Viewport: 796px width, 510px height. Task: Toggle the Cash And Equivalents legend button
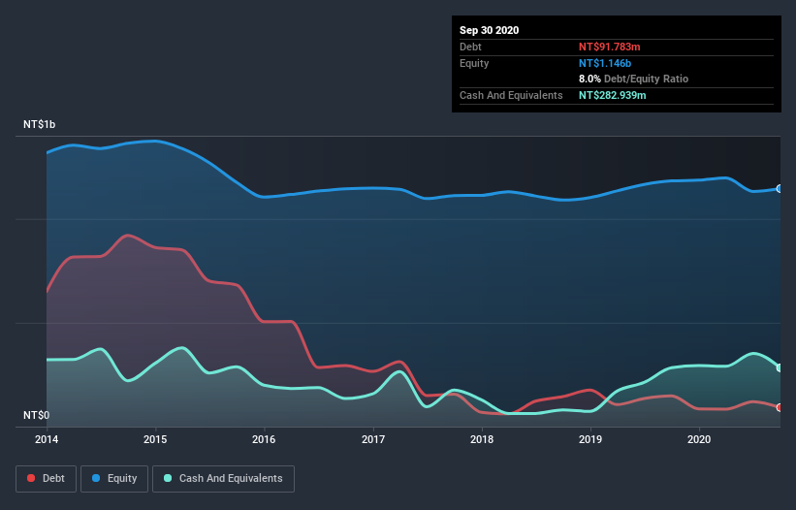click(223, 479)
